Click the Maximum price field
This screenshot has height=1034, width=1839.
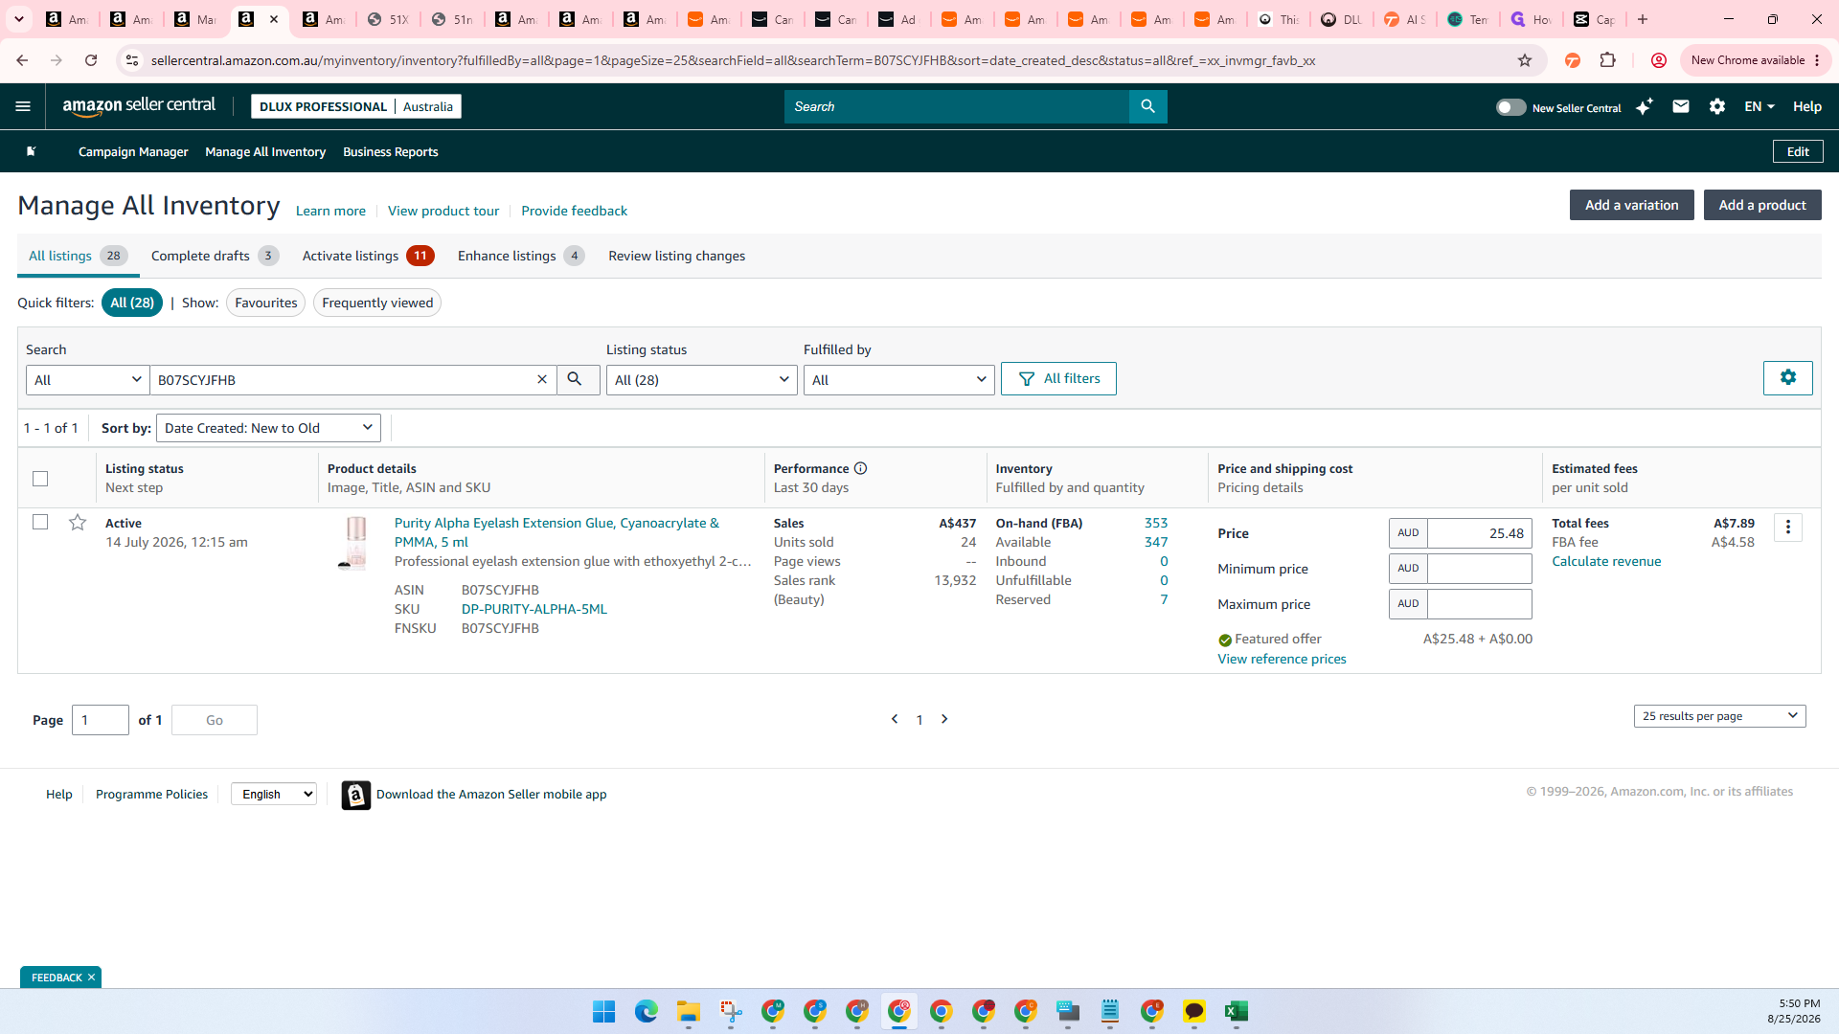pos(1480,604)
